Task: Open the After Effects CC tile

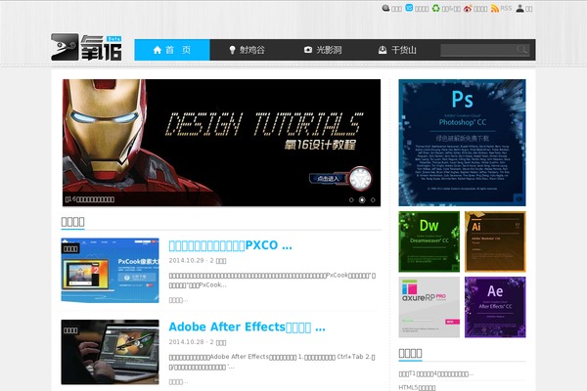Action: pyautogui.click(x=495, y=307)
